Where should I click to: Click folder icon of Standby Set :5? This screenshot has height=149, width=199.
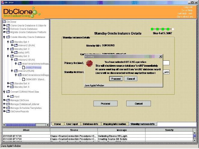pyautogui.click(x=12, y=87)
